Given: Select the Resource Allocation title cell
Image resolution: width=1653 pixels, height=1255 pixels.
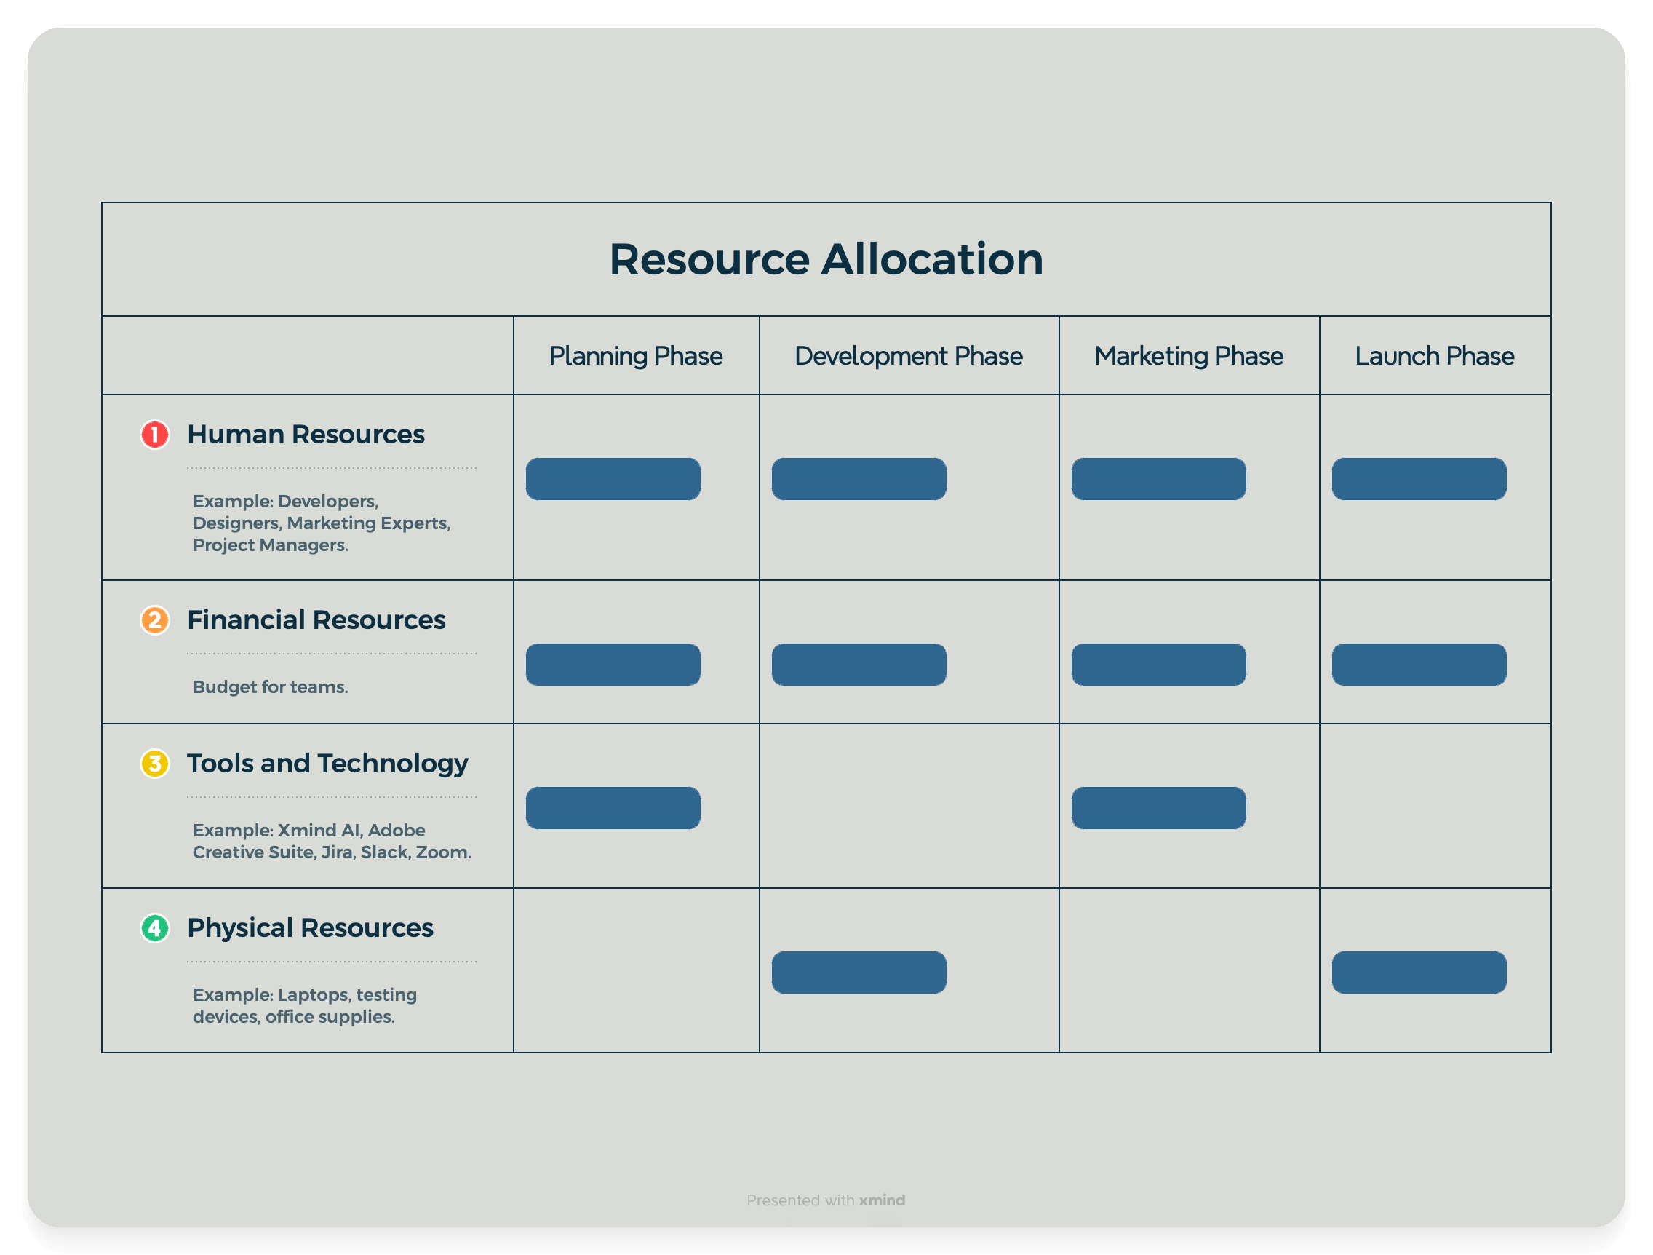Looking at the screenshot, I should tap(826, 260).
